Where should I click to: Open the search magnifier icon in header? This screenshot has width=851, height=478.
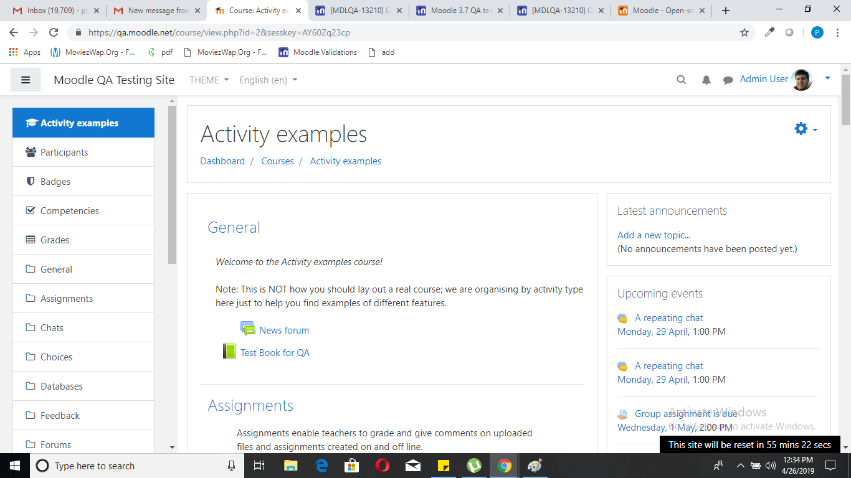pyautogui.click(x=682, y=80)
